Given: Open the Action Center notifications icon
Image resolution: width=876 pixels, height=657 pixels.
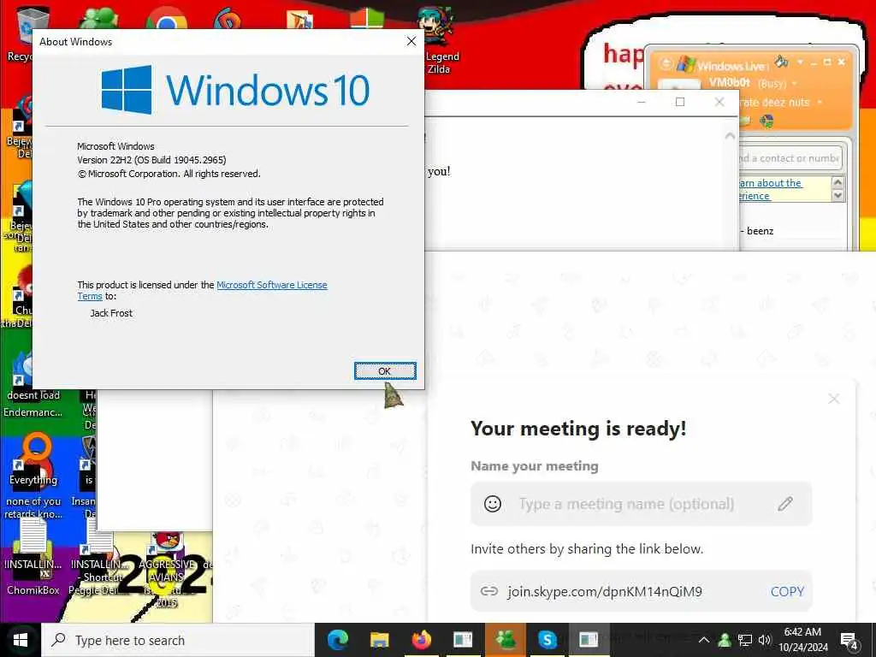Looking at the screenshot, I should [x=849, y=640].
